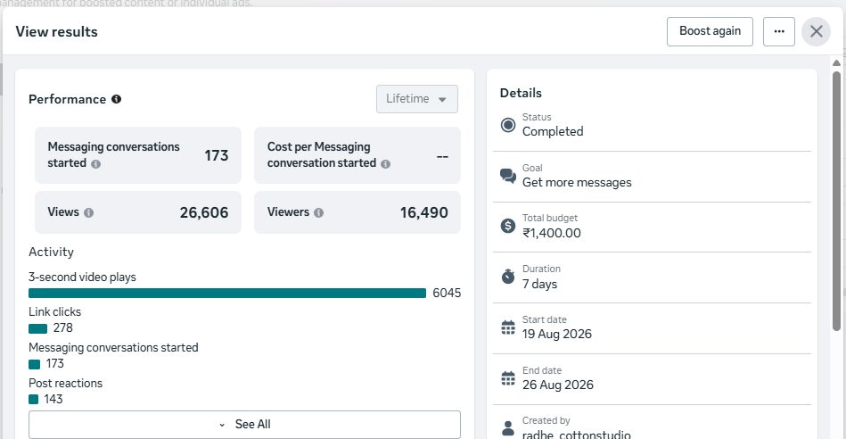Click the Status completed circle icon

tap(508, 125)
